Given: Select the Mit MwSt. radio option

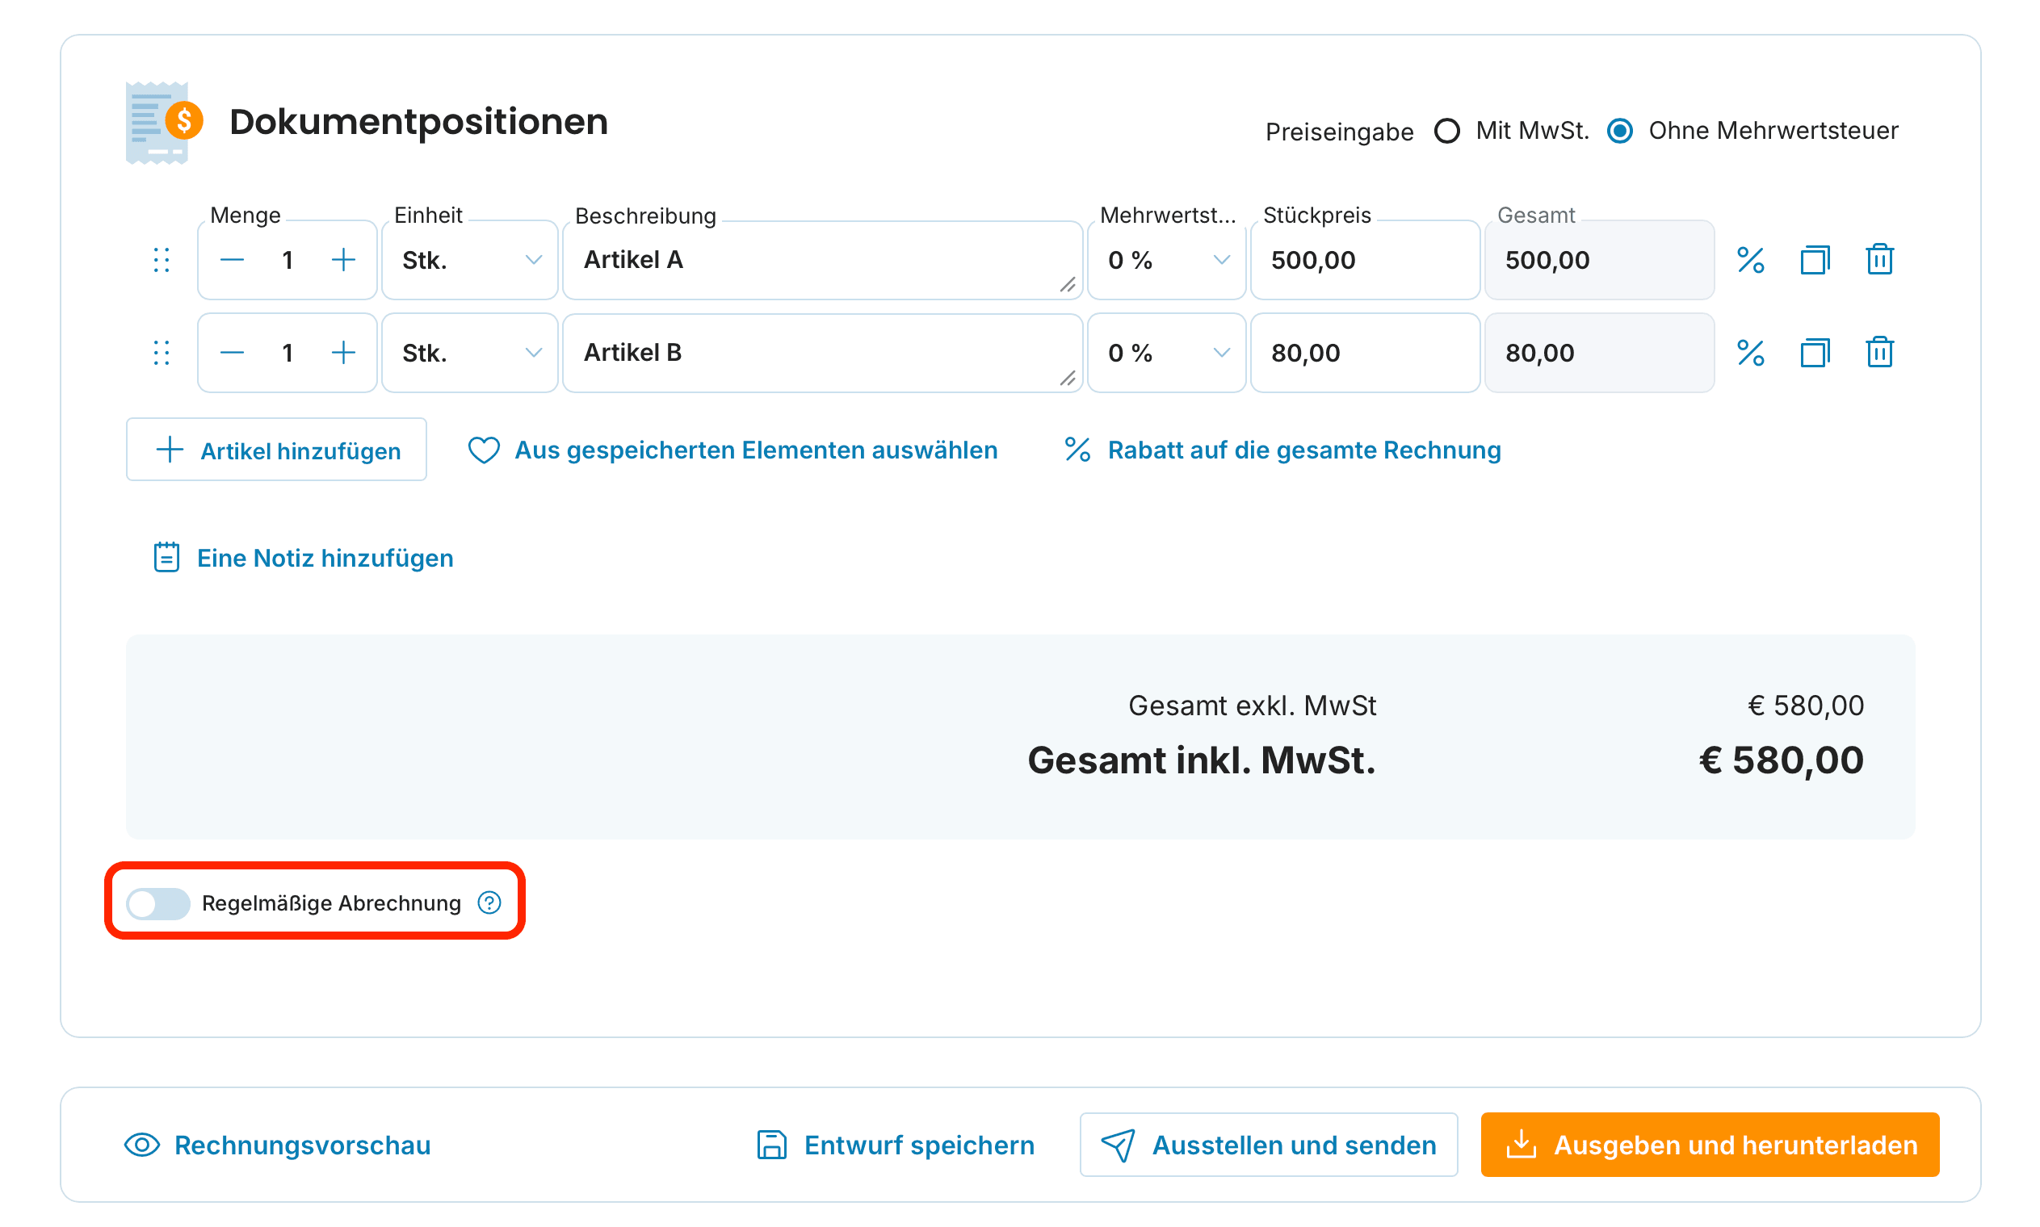Looking at the screenshot, I should click(1447, 131).
